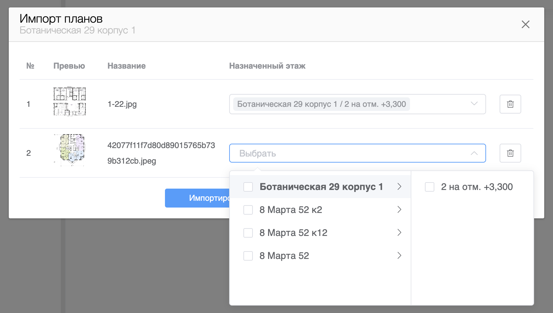This screenshot has width=553, height=313.
Task: Focus the Выбрать floor input field
Action: pyautogui.click(x=358, y=153)
